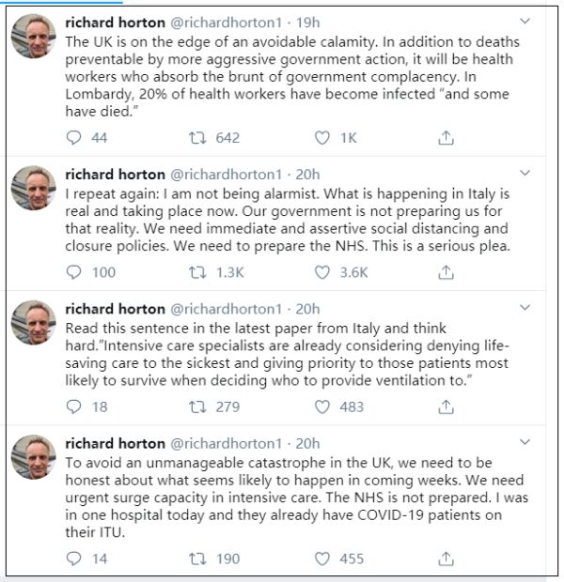Screen dimensions: 564x582
Task: Like the 'not being alarmist' tweet
Action: click(x=322, y=272)
